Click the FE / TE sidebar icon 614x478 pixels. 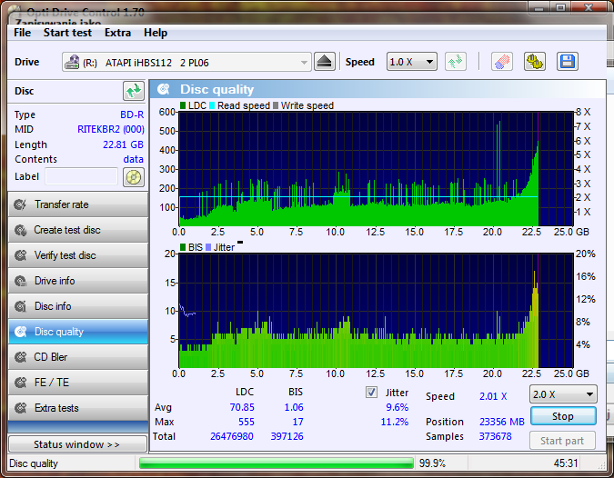[x=20, y=383]
